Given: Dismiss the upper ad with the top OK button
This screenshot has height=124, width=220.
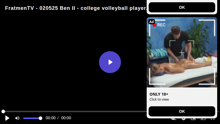Looking at the screenshot, I should click(182, 7).
